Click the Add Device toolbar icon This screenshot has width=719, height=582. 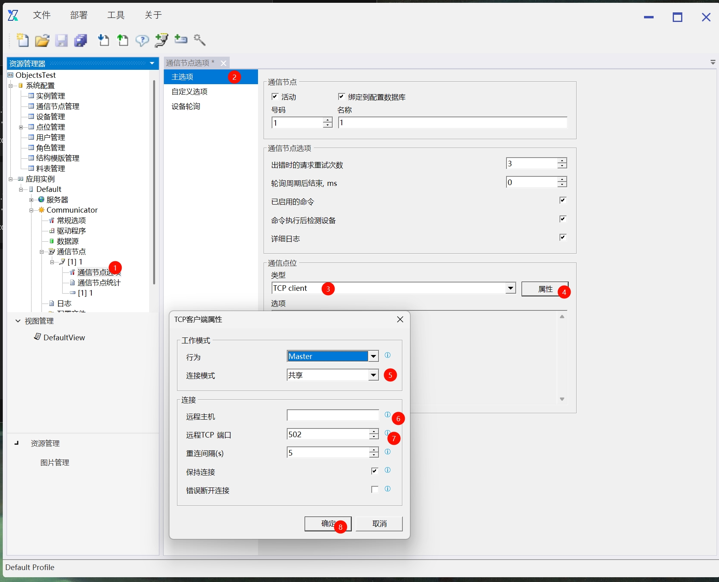pyautogui.click(x=181, y=39)
